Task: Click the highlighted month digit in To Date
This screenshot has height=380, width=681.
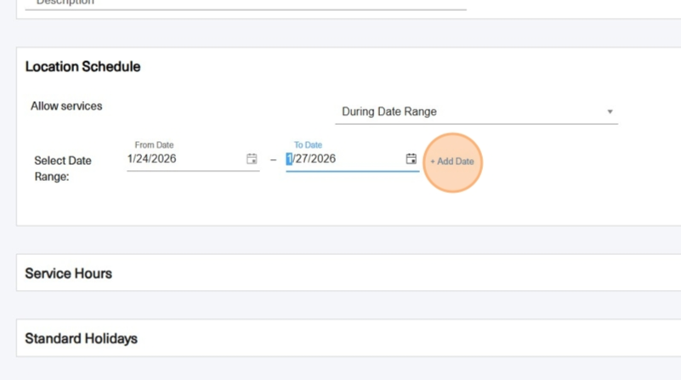Action: pos(289,159)
